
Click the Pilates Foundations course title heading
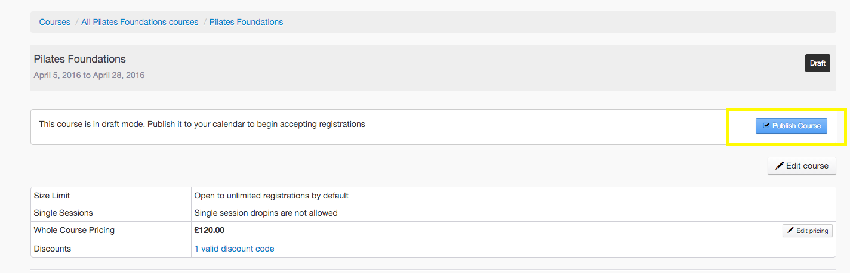coord(80,59)
